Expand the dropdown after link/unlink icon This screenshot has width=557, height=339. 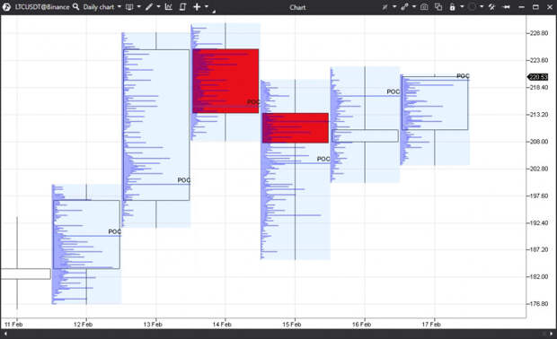394,7
